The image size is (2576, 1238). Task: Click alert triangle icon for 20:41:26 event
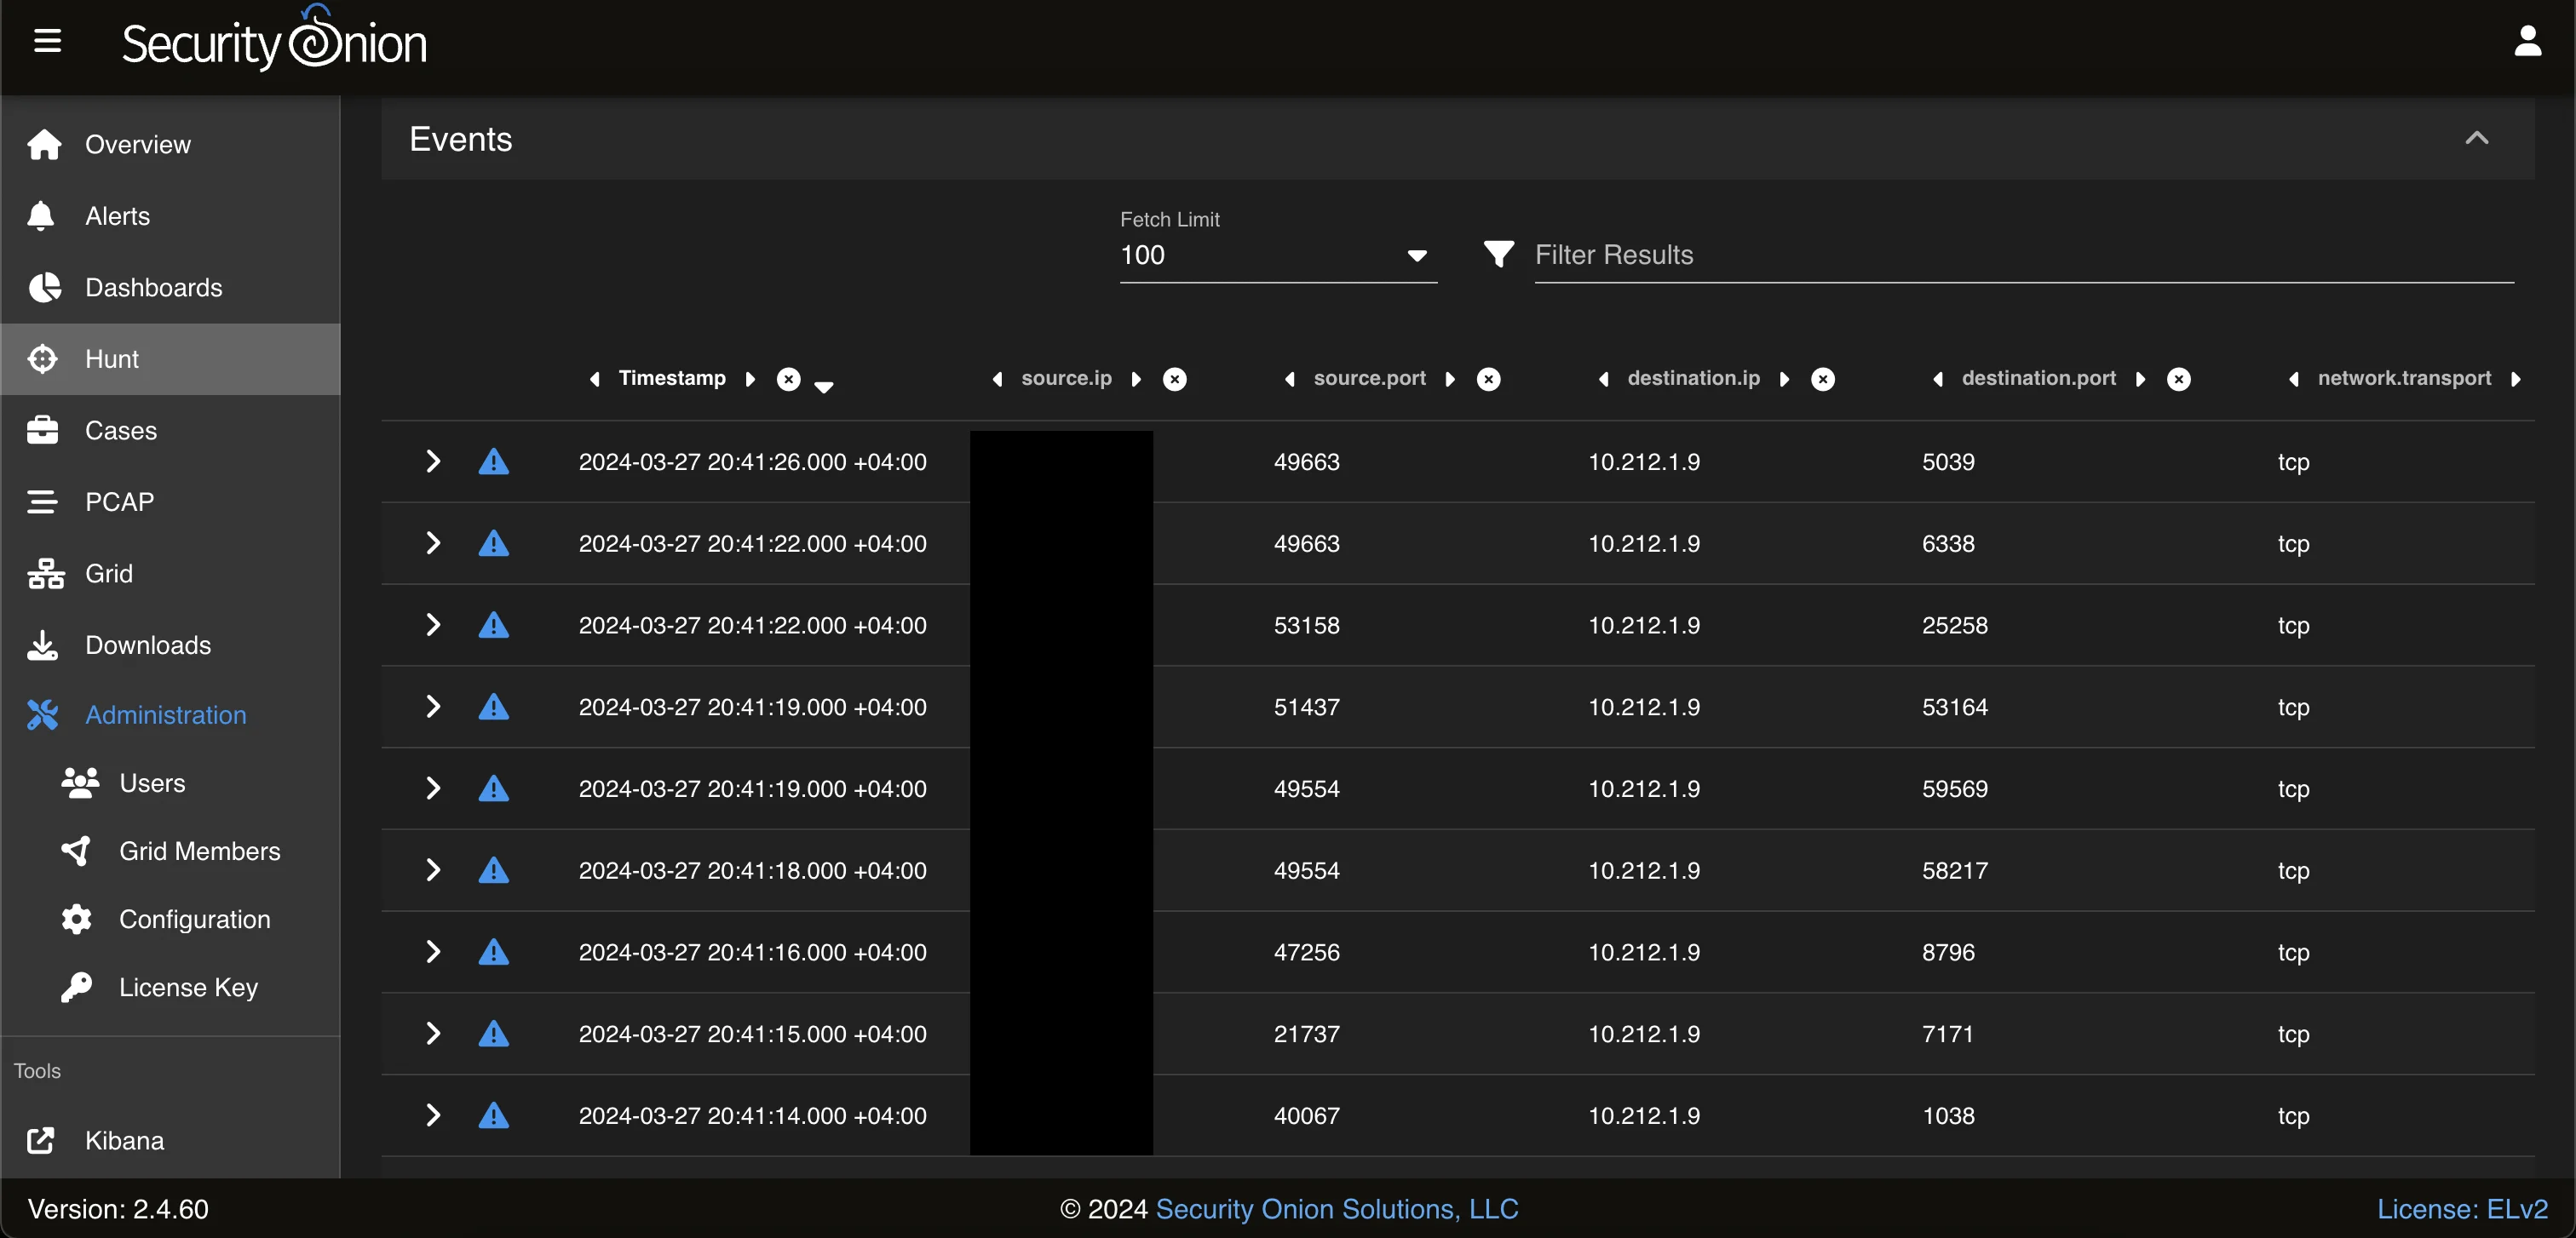click(493, 461)
